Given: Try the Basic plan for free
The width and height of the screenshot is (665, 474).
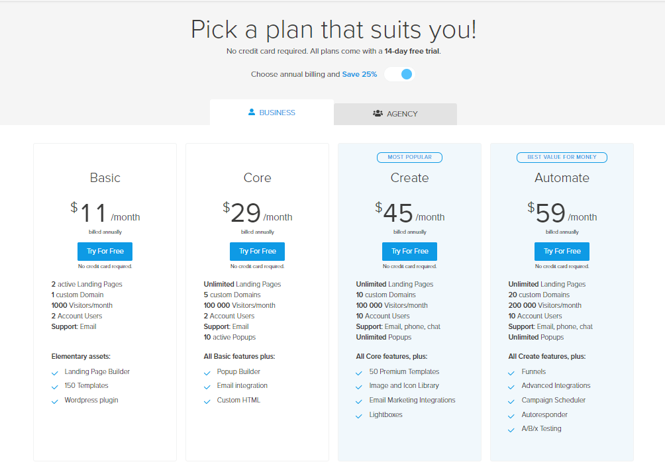Looking at the screenshot, I should (105, 252).
